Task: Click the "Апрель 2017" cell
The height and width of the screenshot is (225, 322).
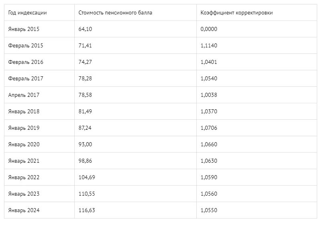Action: pos(24,95)
